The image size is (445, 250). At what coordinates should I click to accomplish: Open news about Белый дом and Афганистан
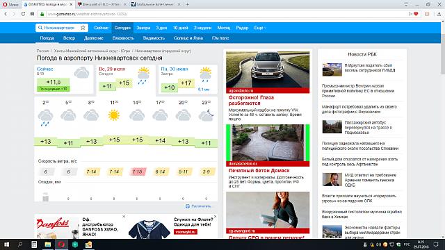[x=359, y=162]
